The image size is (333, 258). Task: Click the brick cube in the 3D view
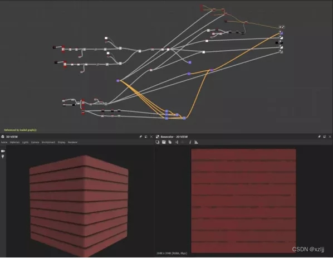(x=79, y=206)
